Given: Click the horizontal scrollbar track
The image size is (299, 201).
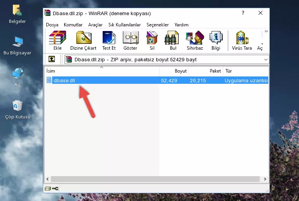Looking at the screenshot, I should pyautogui.click(x=155, y=179).
